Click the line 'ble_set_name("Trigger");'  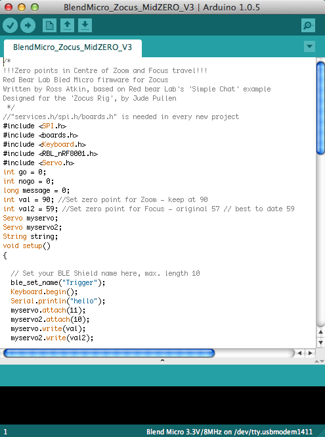(x=58, y=282)
